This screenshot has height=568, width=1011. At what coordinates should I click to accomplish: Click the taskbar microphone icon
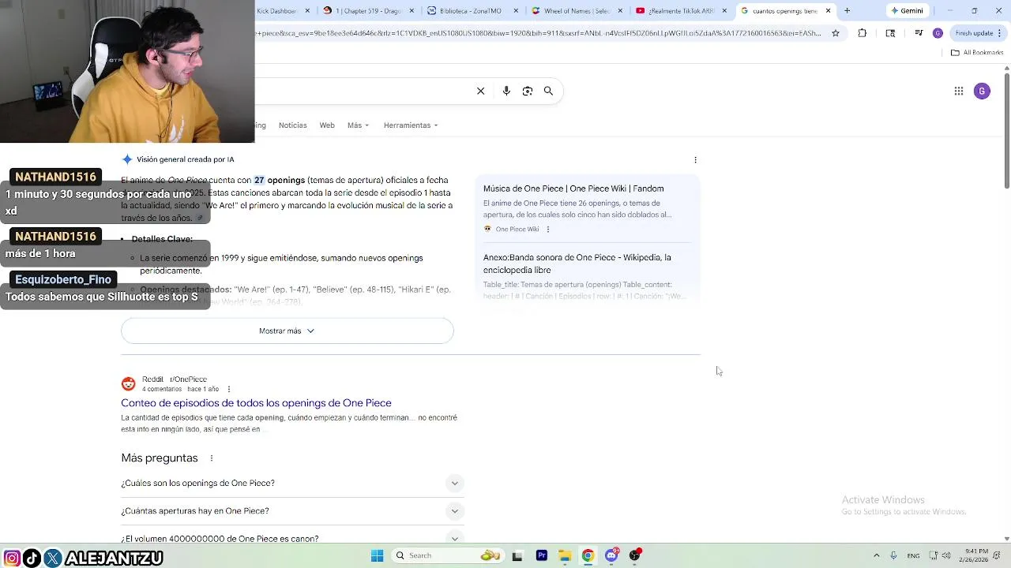(x=893, y=555)
